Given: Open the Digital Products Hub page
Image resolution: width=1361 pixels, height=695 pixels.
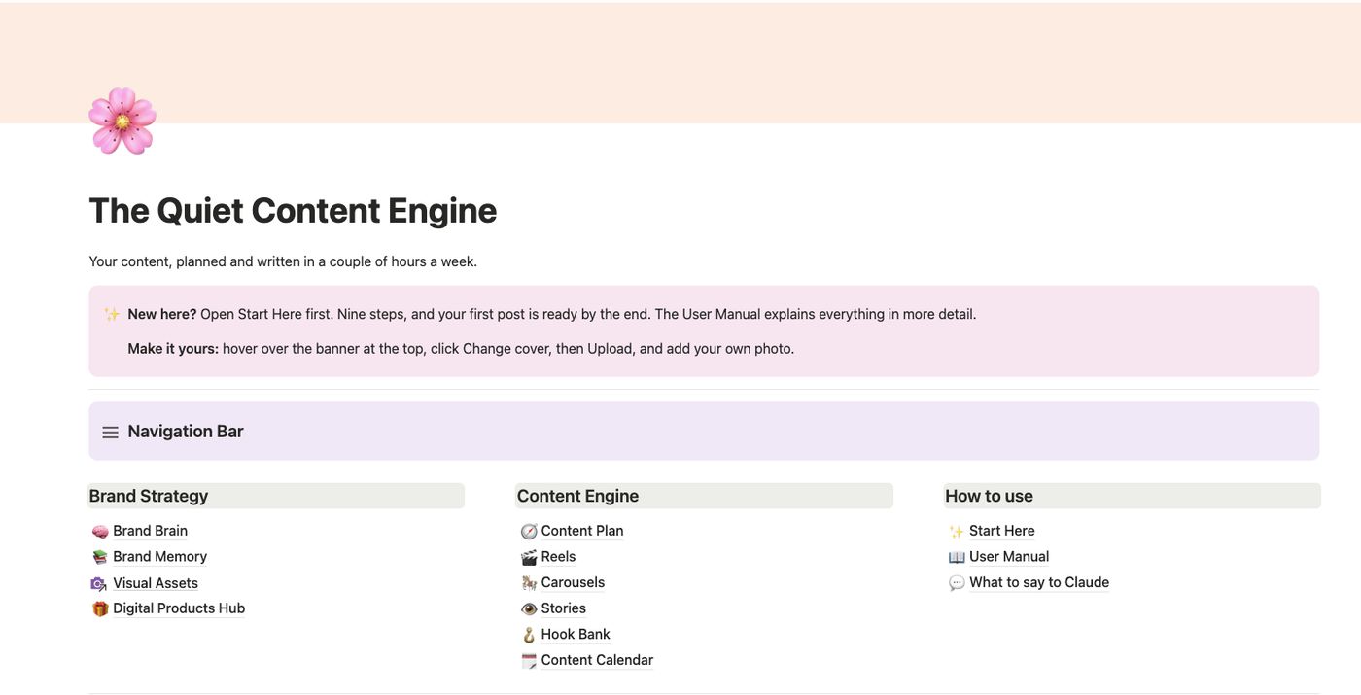Looking at the screenshot, I should (x=179, y=608).
